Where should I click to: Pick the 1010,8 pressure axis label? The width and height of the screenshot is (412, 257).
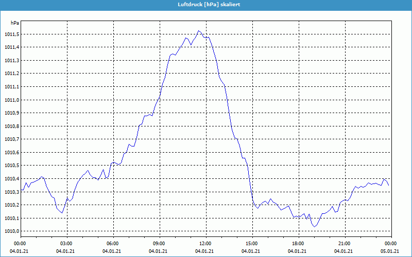[11, 126]
